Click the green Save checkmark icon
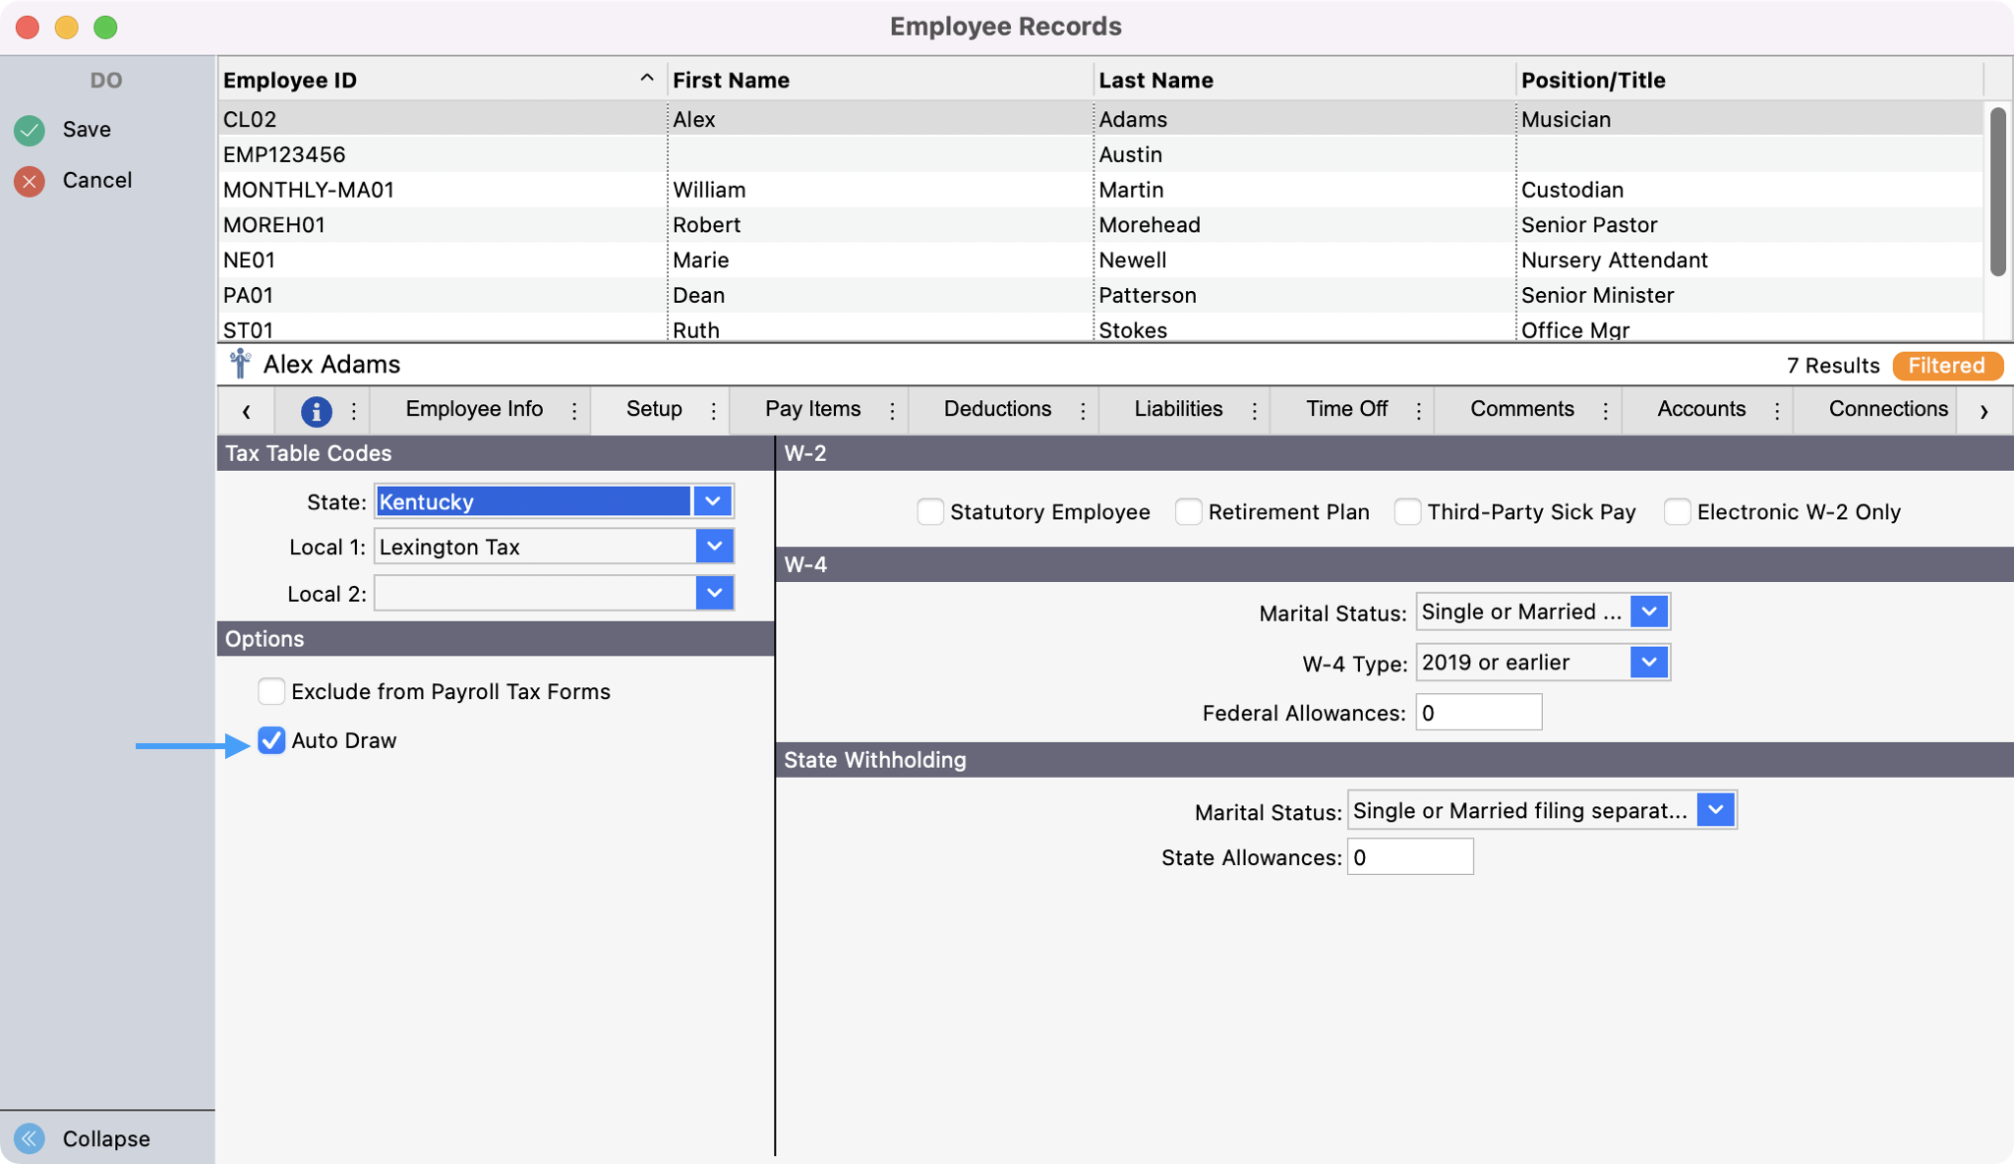Screen dimensions: 2014x1164 click(30, 130)
